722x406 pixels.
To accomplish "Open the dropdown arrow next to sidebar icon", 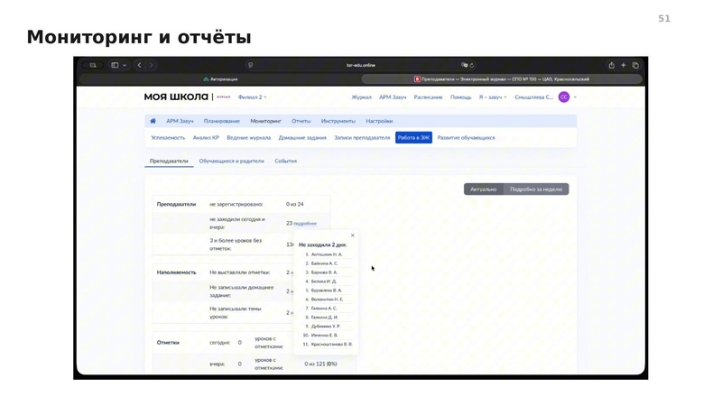I will pyautogui.click(x=125, y=65).
